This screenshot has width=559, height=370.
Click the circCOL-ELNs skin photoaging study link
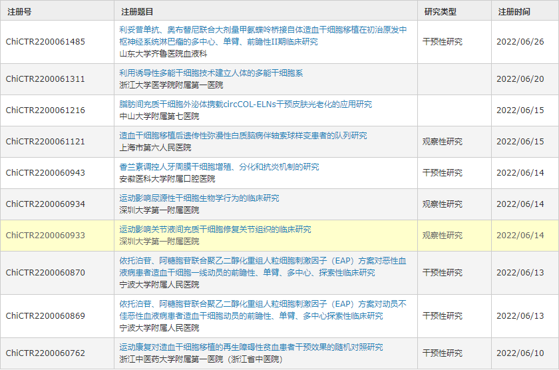(246, 104)
